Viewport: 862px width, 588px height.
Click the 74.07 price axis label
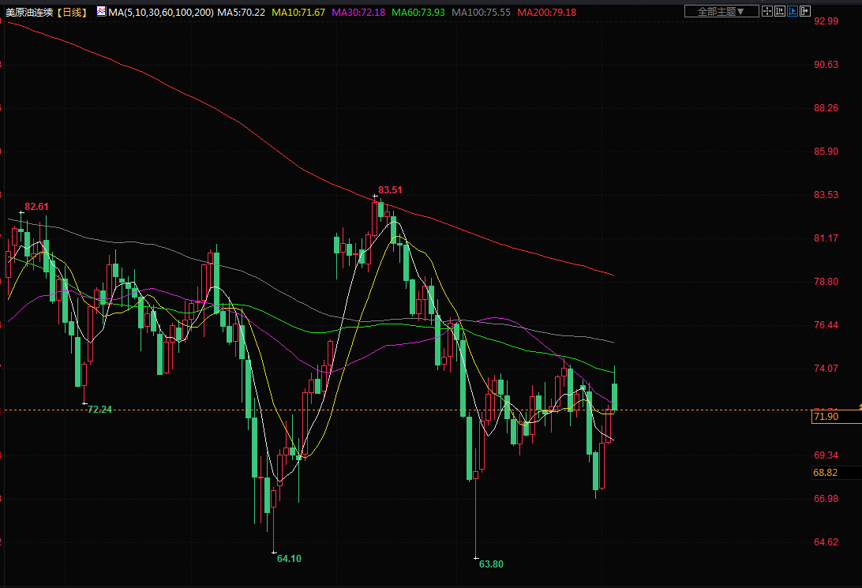(x=826, y=368)
